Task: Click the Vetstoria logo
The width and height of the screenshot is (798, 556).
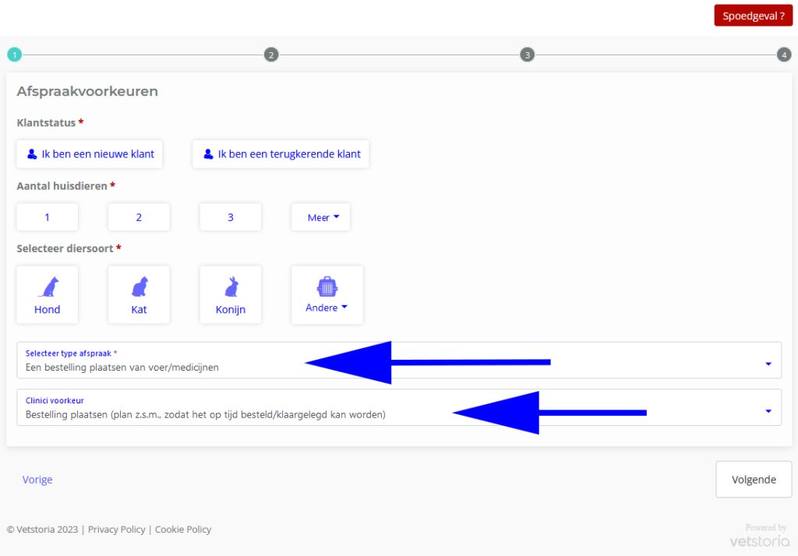Action: [x=759, y=540]
